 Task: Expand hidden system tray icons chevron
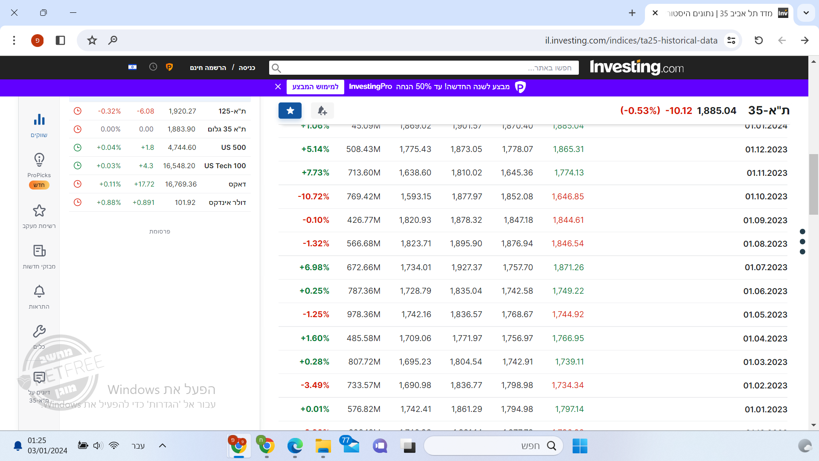coord(162,446)
